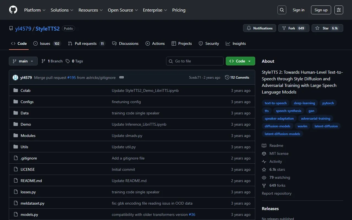The image size is (352, 220).
Task: Click the appearance settings icon in header
Action: [339, 10]
